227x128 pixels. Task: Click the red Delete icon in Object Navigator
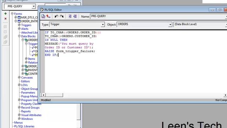tap(6, 18)
